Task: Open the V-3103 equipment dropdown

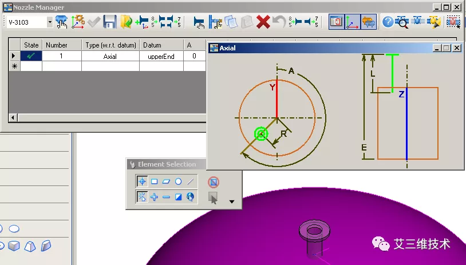Action: (49, 22)
